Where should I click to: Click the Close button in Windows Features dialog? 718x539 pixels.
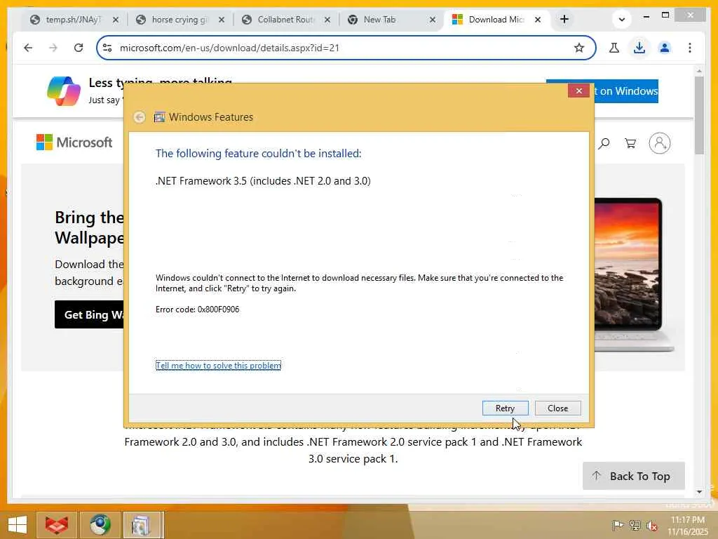tap(557, 408)
